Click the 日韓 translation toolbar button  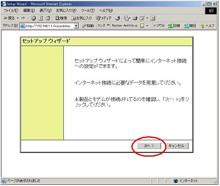click(174, 26)
